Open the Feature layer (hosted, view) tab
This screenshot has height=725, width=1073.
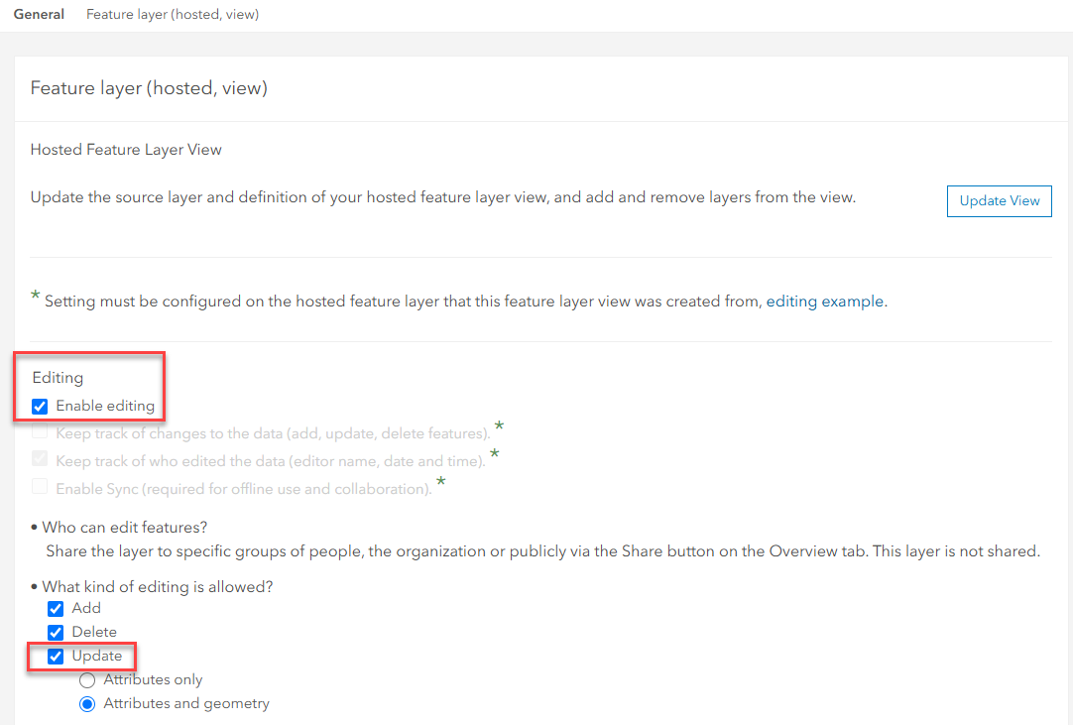click(x=173, y=15)
